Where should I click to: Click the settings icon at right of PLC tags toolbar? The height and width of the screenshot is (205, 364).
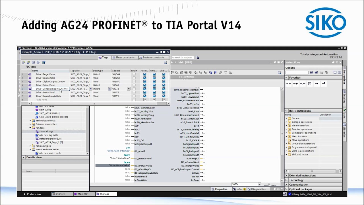point(165,62)
